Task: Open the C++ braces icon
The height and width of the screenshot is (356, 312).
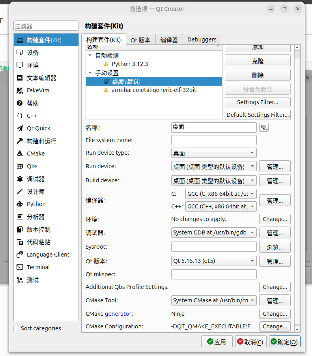Action: [20, 116]
